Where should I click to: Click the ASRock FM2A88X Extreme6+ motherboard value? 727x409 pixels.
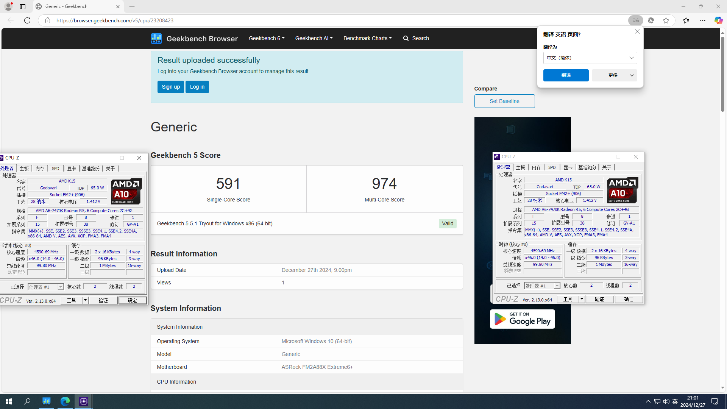point(317,367)
